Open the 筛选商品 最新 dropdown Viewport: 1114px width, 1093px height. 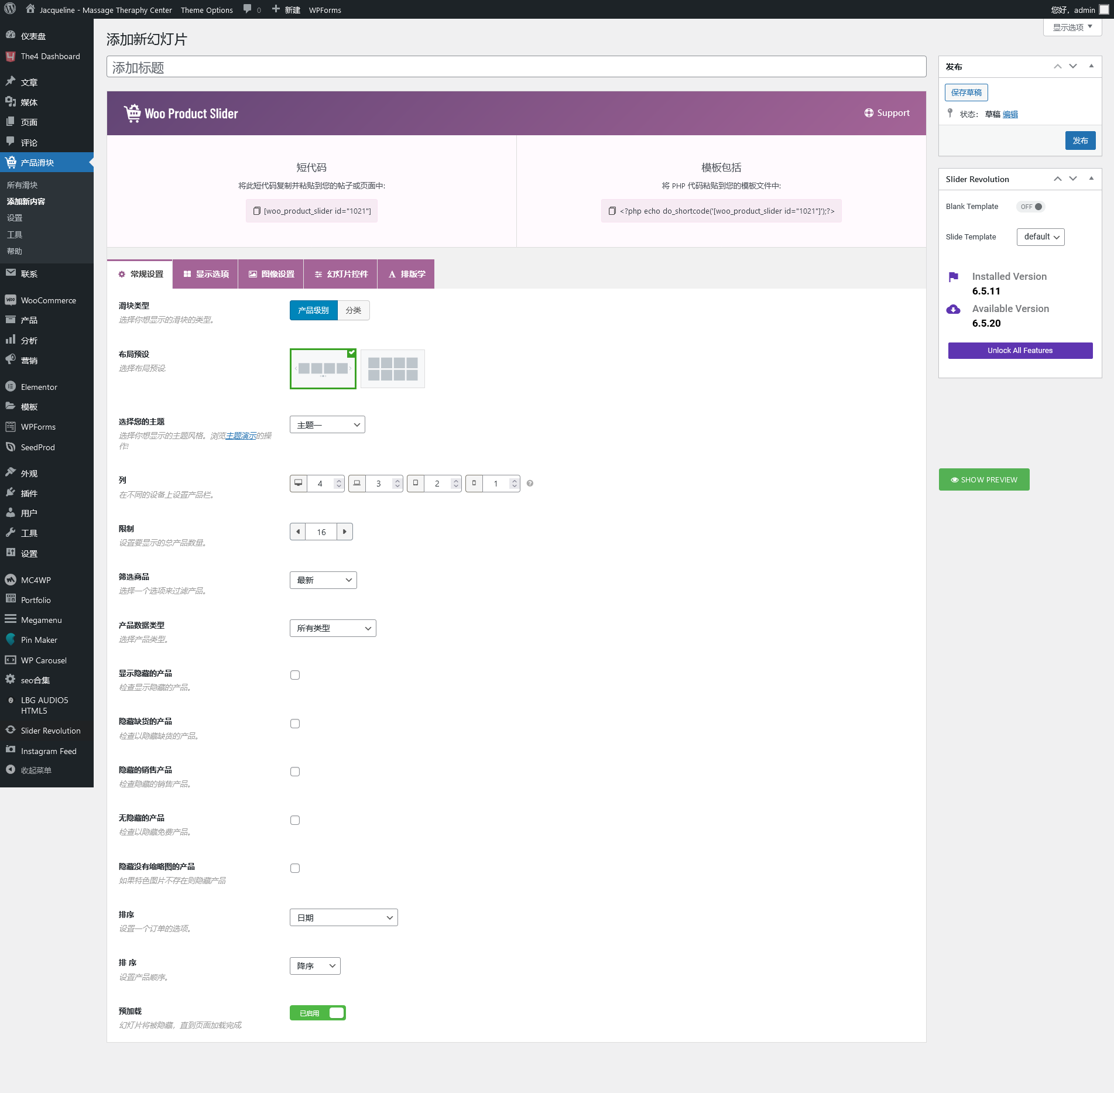[x=323, y=580]
